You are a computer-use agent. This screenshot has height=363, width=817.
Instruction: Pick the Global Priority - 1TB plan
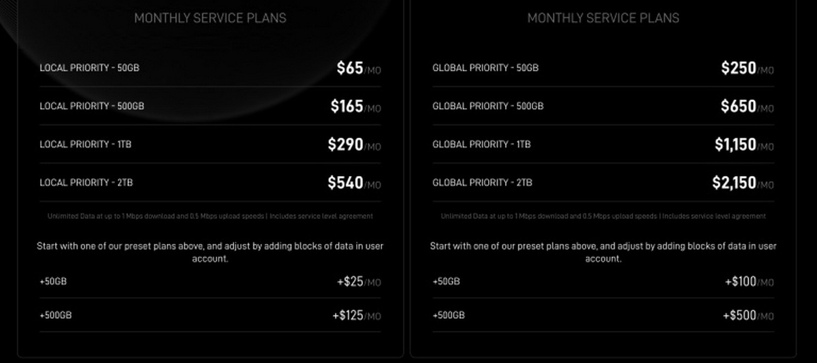(x=481, y=144)
